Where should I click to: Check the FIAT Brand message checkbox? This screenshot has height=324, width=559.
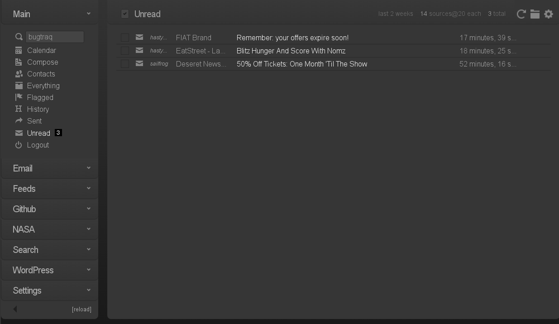click(x=125, y=38)
